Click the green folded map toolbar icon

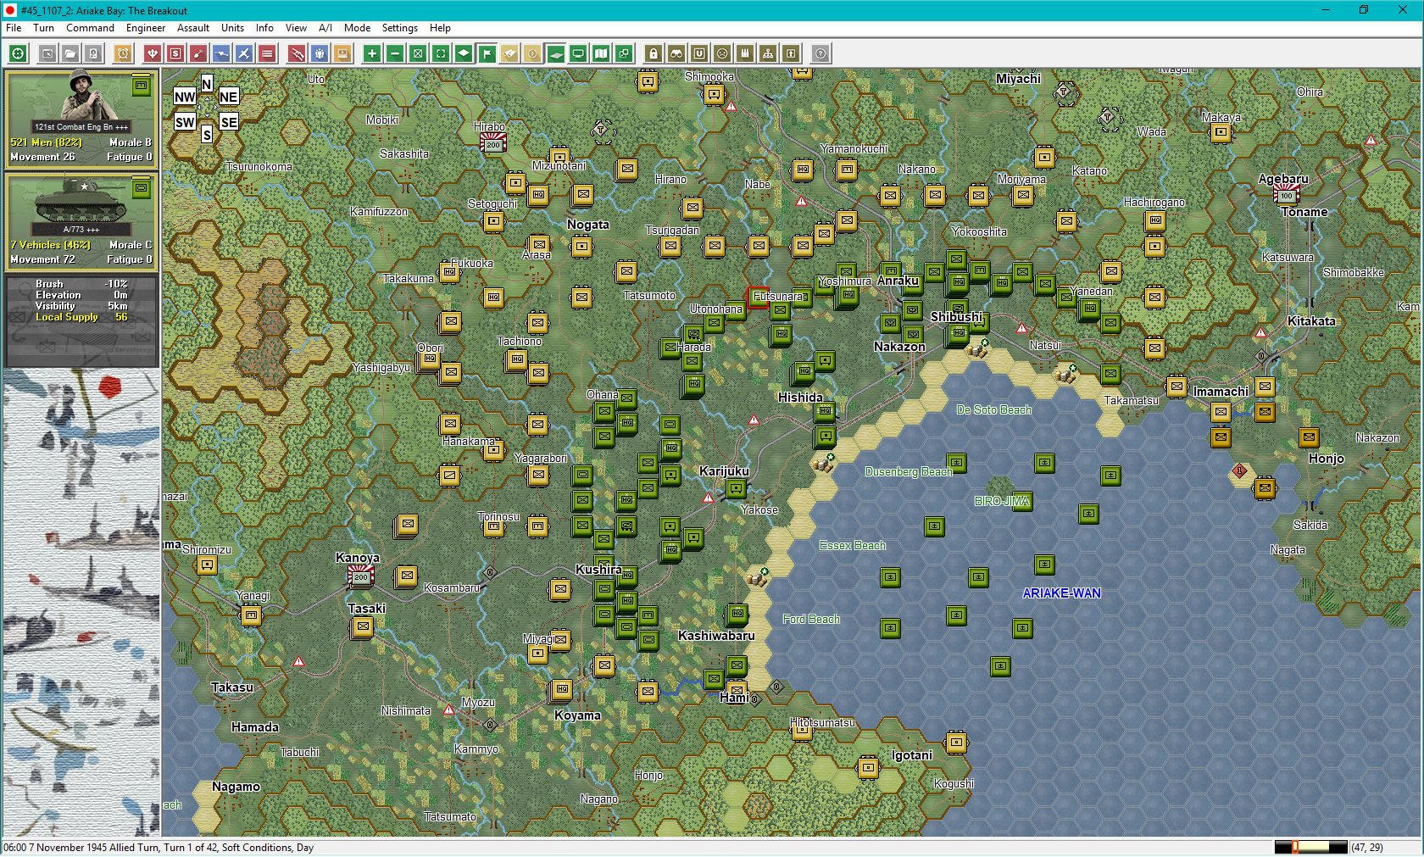click(x=601, y=54)
